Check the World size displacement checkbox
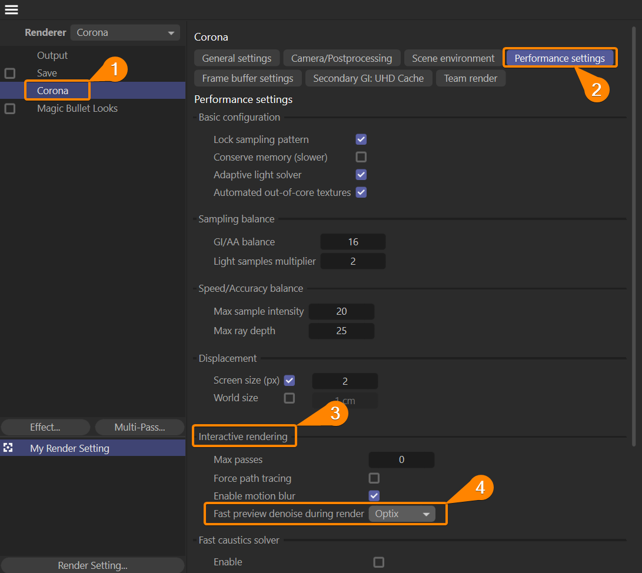 (290, 398)
